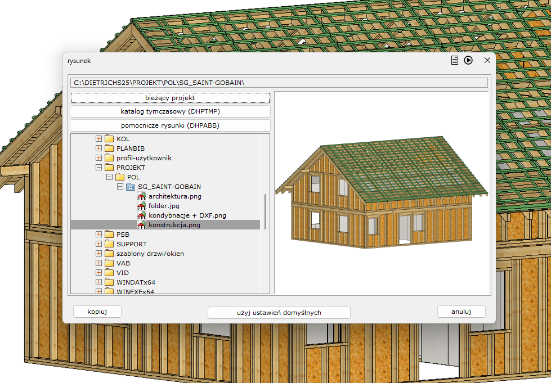Click the SG_SAINT-GOBAIN project folder icon
The width and height of the screenshot is (551, 383).
tap(131, 187)
